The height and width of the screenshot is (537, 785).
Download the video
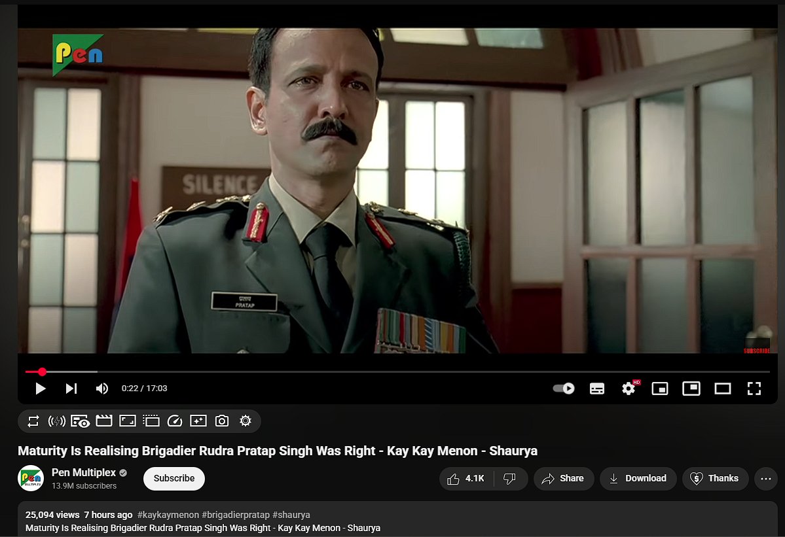coord(638,479)
